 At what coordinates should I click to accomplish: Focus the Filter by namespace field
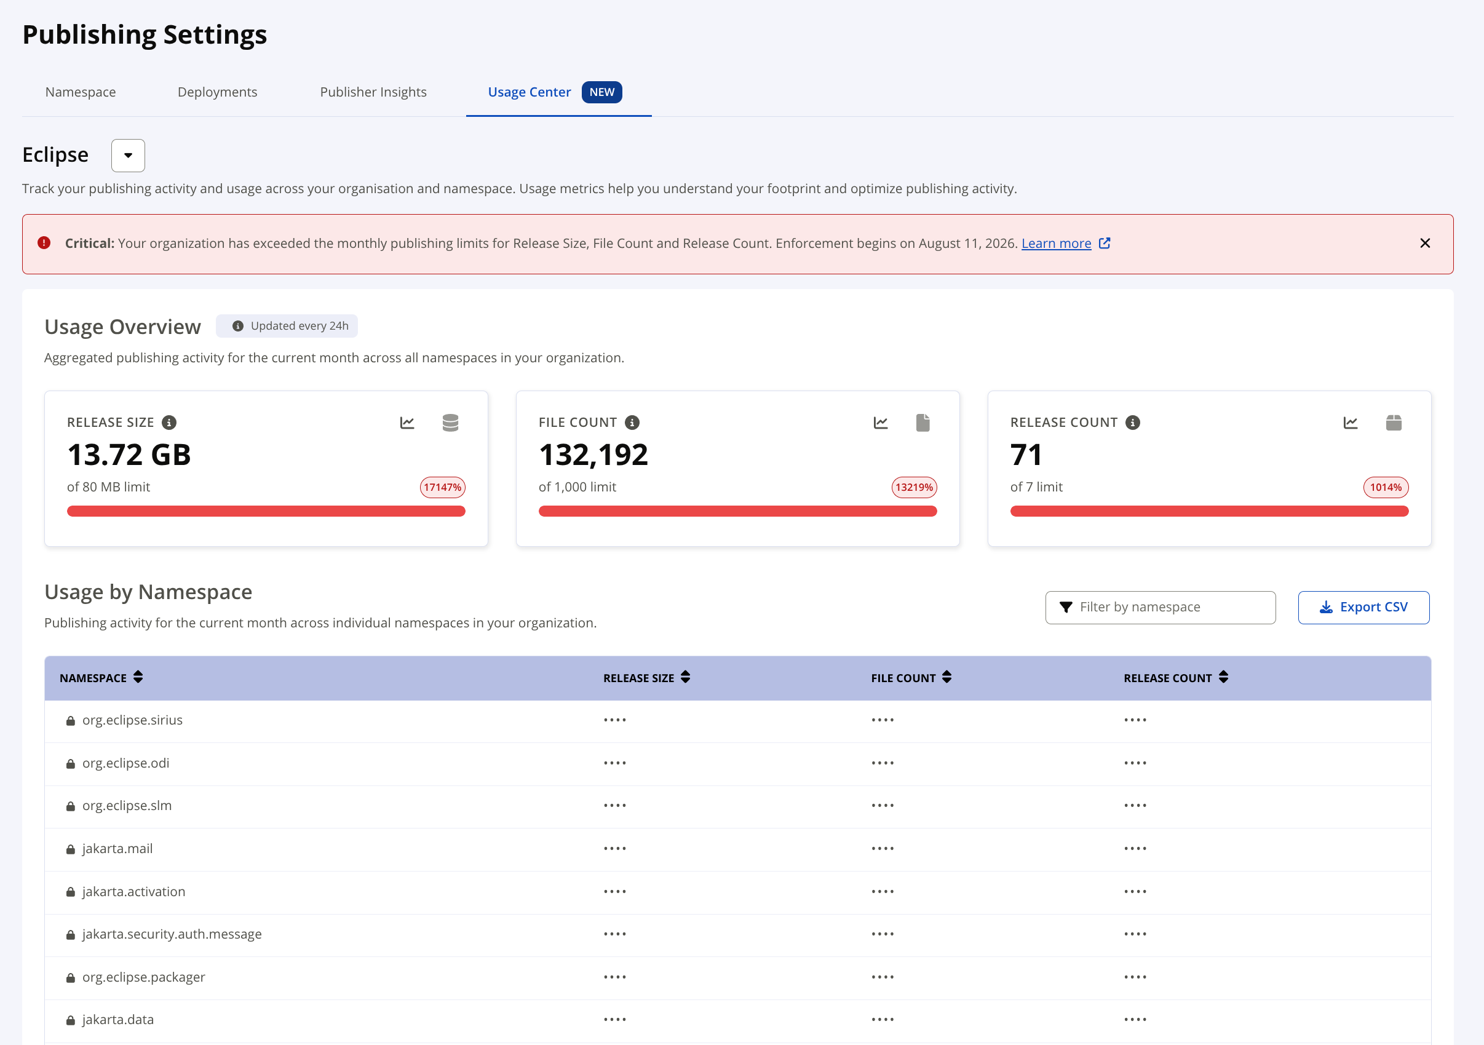click(x=1160, y=608)
